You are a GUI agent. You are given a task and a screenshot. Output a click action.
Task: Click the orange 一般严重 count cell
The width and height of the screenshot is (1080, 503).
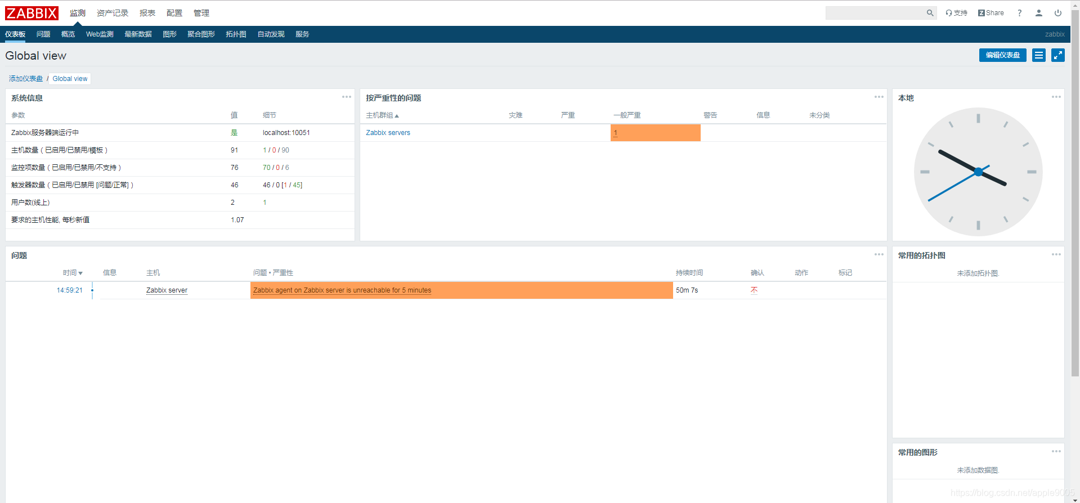coord(656,133)
